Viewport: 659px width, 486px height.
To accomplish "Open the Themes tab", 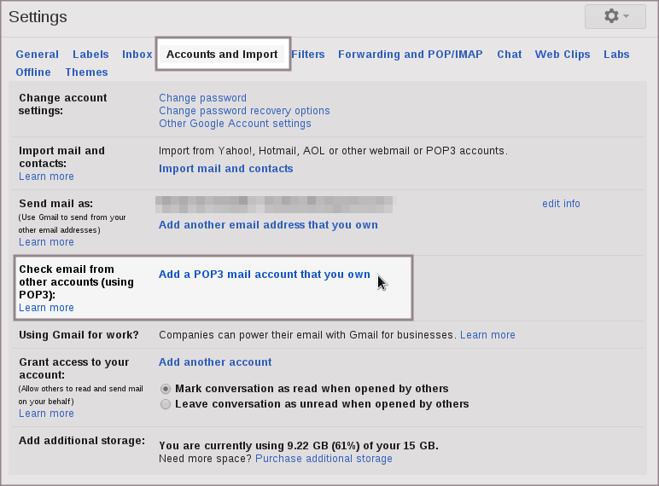I will click(86, 72).
